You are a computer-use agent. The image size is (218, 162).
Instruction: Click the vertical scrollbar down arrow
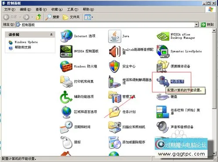(214, 153)
